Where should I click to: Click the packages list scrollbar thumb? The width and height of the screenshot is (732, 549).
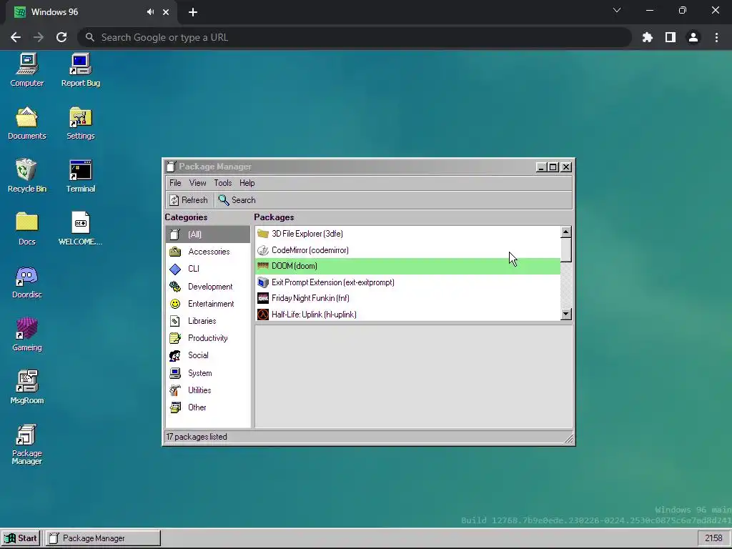click(566, 249)
